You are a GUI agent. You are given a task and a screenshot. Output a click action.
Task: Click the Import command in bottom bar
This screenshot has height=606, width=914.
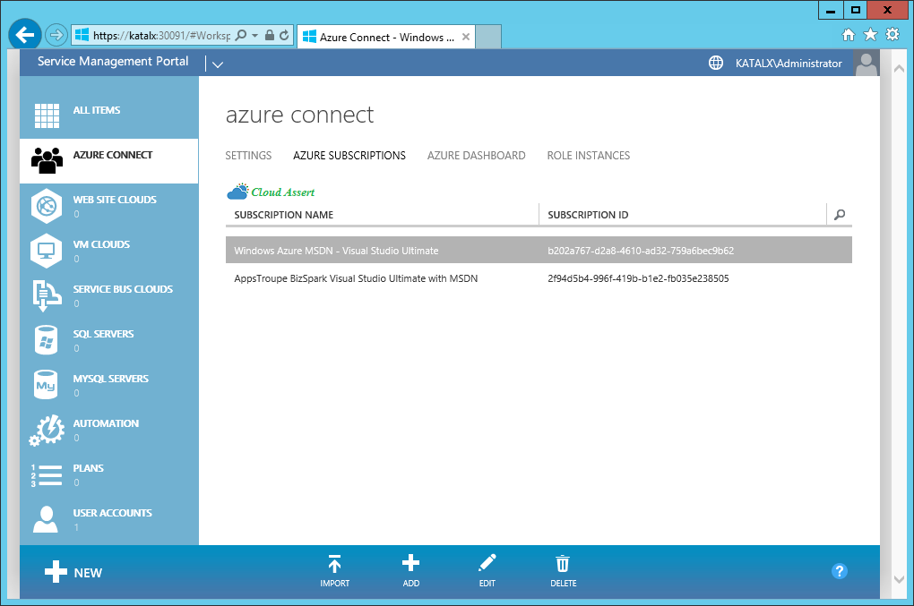point(334,571)
